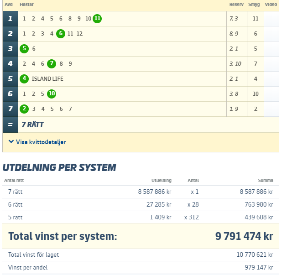Click reserve value 1, 9 in Avd 7
The width and height of the screenshot is (282, 275).
[x=234, y=109]
